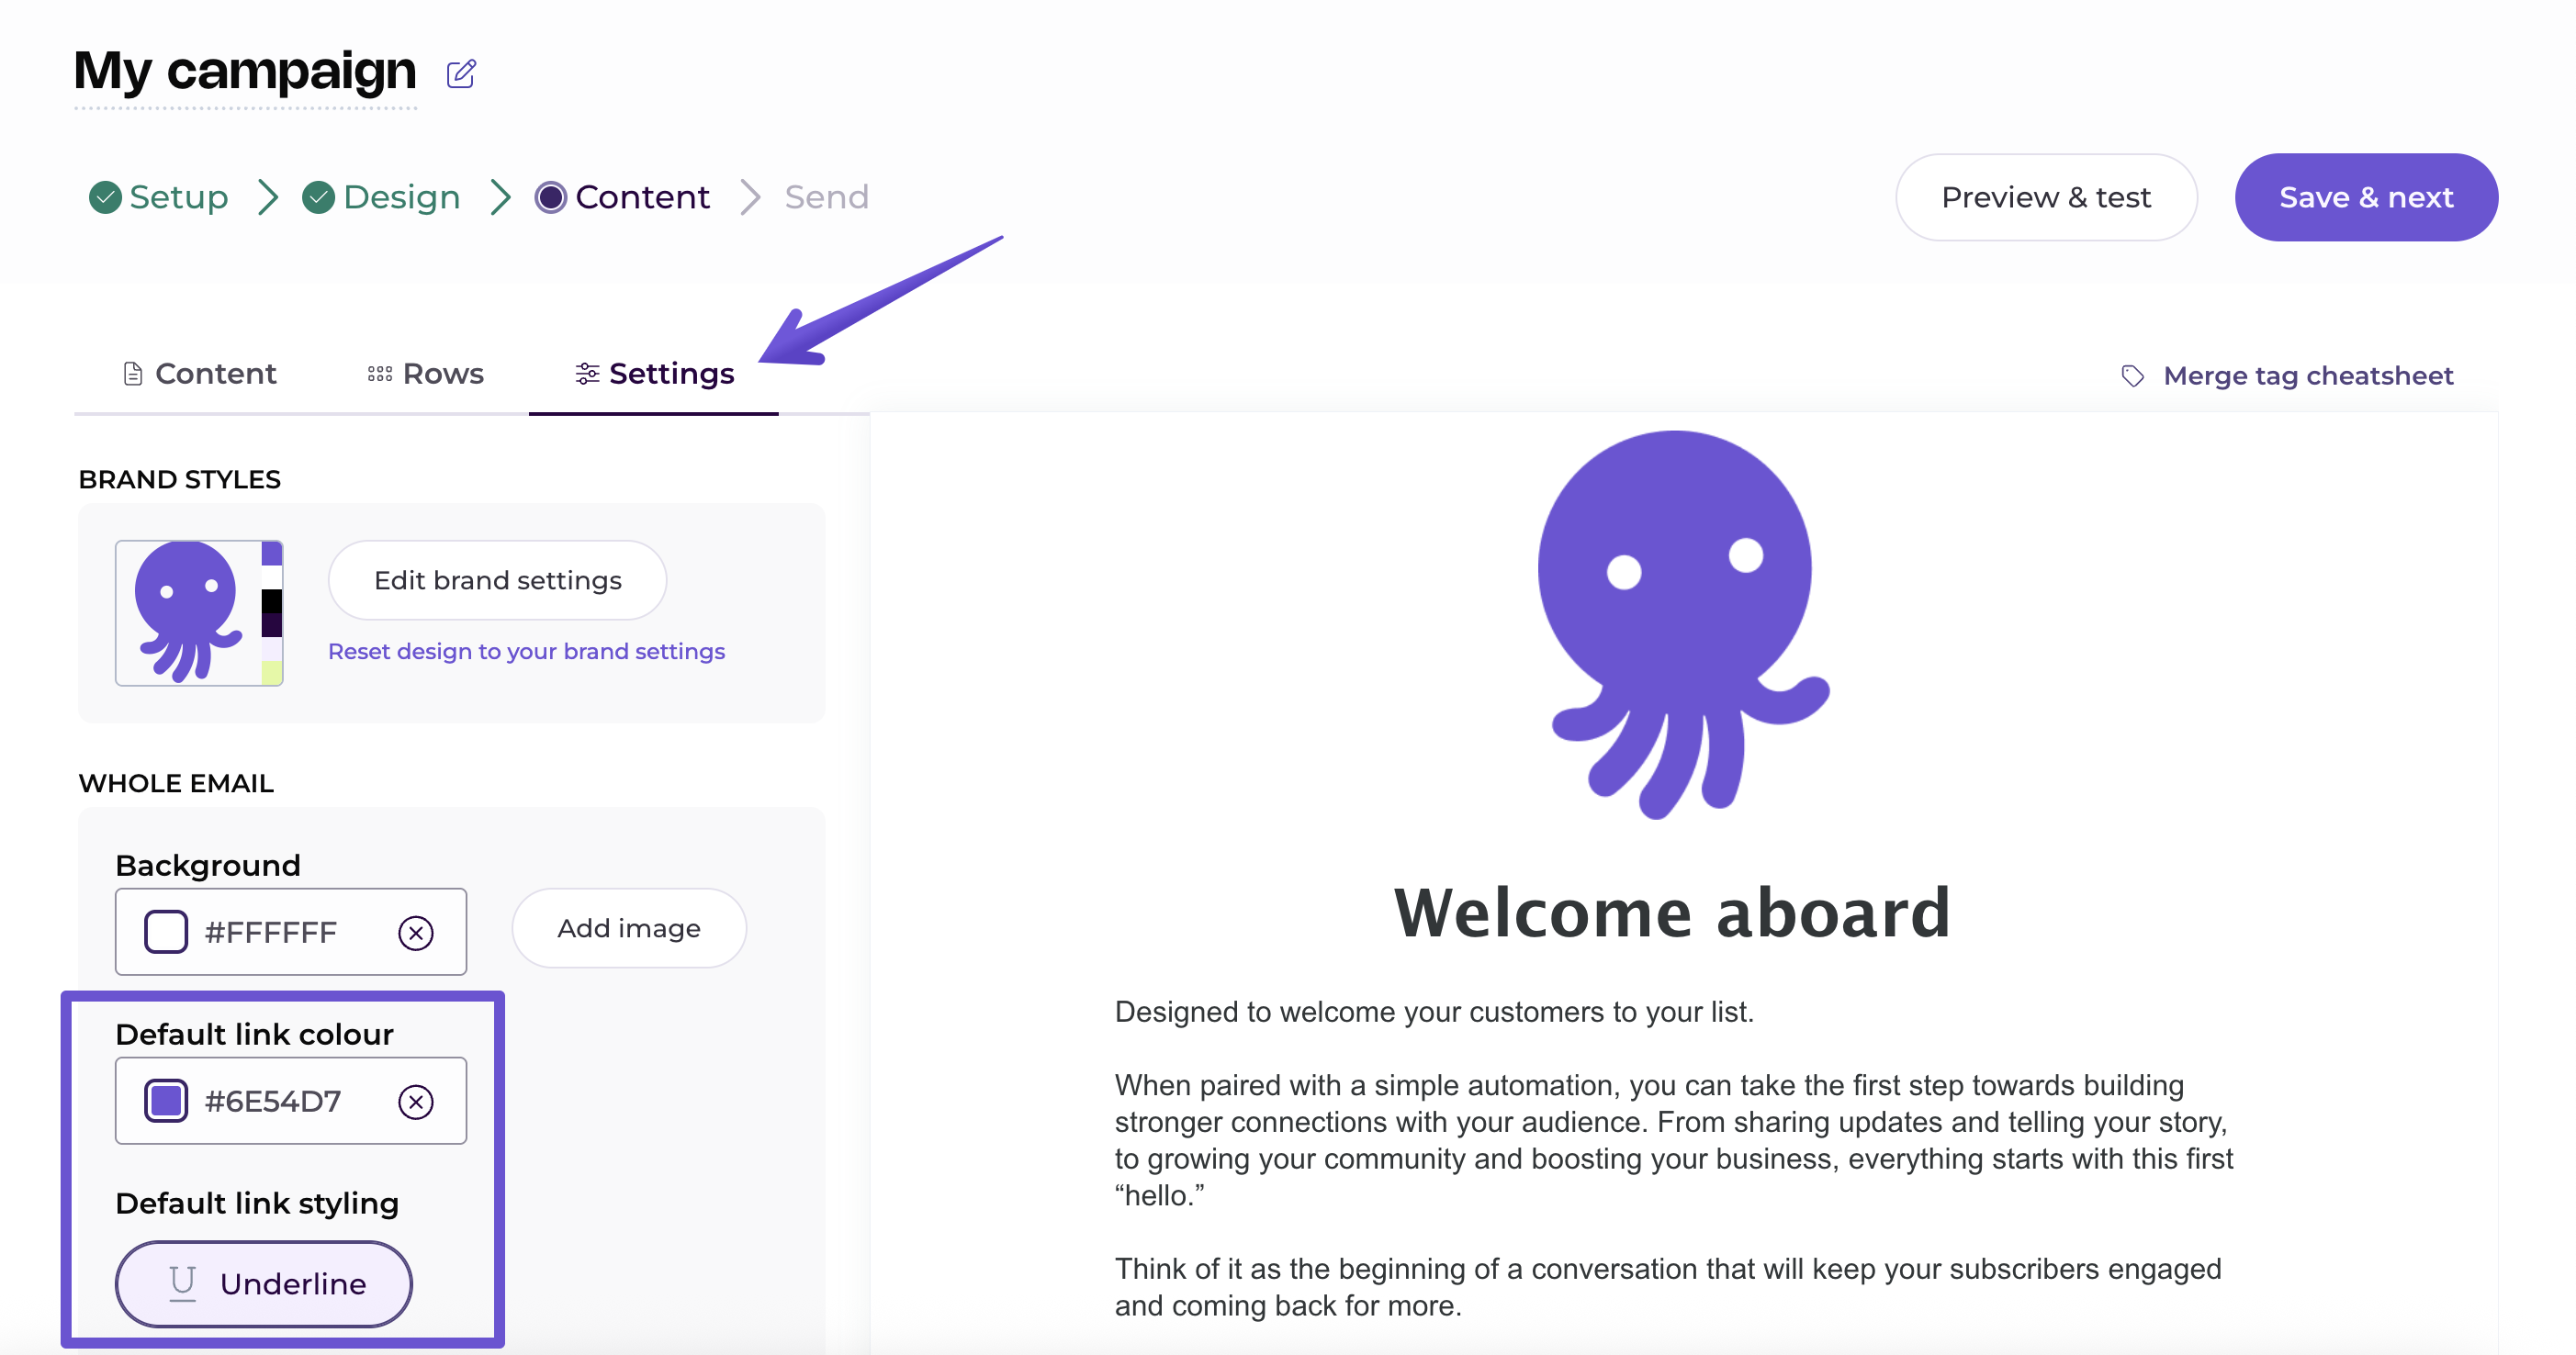
Task: Toggle the Underline link styling button
Action: tap(264, 1284)
